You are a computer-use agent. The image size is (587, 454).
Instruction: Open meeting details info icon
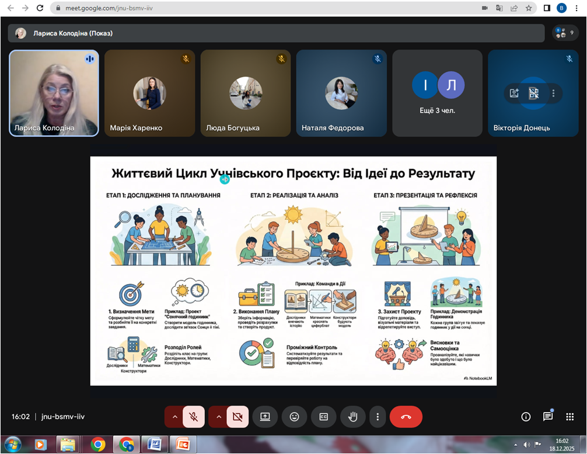(526, 417)
